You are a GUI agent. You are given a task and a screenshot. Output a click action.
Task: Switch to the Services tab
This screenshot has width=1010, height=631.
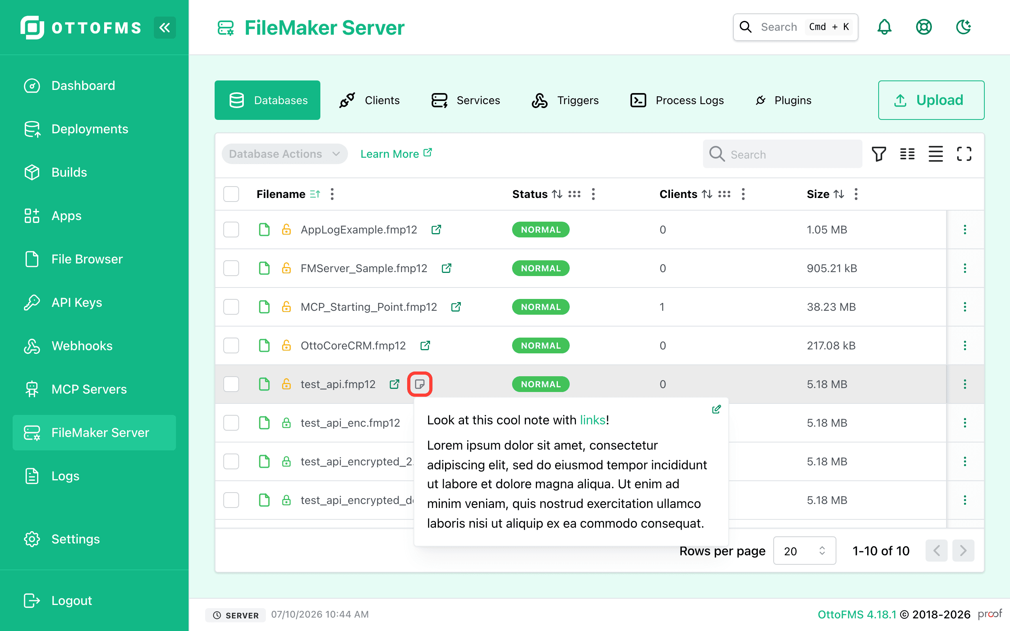pos(466,100)
